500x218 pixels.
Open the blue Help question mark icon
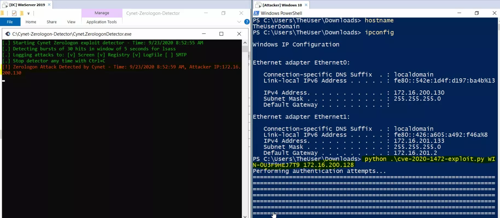coord(247,22)
